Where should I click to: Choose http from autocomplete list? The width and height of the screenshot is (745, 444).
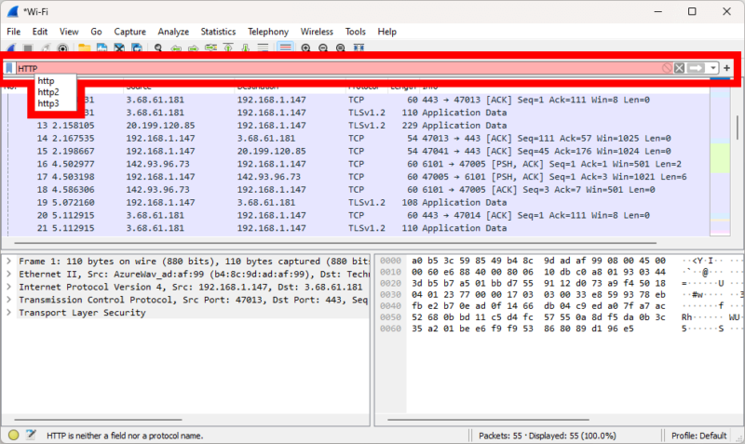[46, 81]
